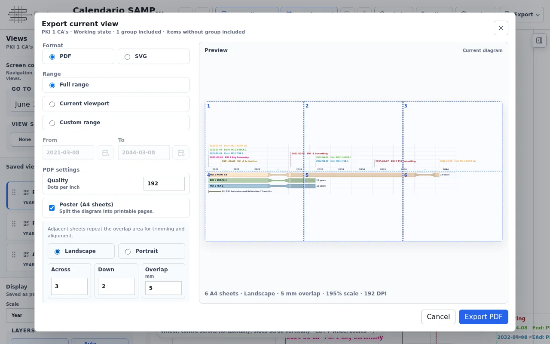This screenshot has height=344, width=550.
Task: Edit the Quality dots per inch field
Action: [x=164, y=184]
